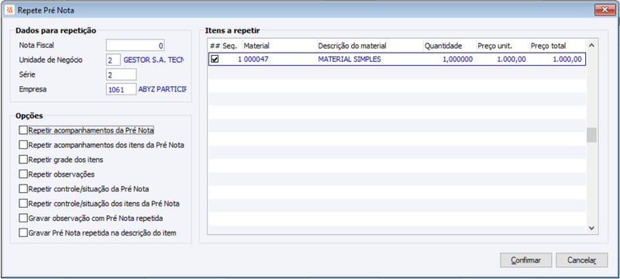This screenshot has height=279, width=620.
Task: Click the ## column header
Action: (215, 46)
